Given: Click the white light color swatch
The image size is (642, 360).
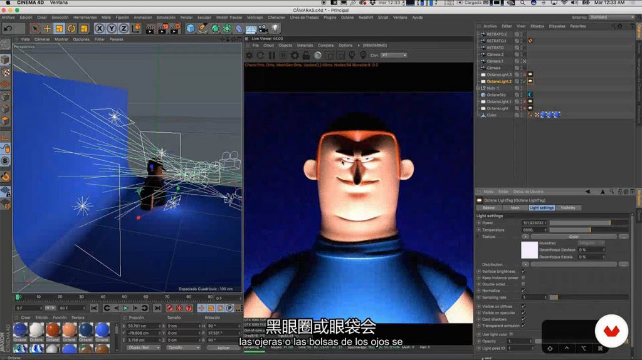Looking at the screenshot, I should pos(529,250).
